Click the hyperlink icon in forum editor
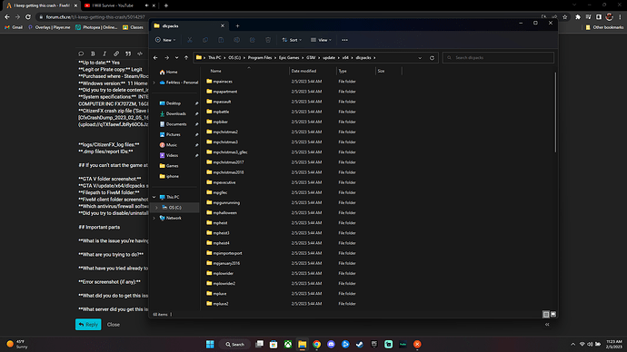 [x=116, y=54]
